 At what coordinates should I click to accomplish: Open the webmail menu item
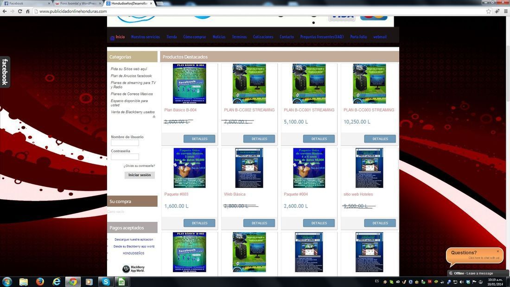point(380,37)
